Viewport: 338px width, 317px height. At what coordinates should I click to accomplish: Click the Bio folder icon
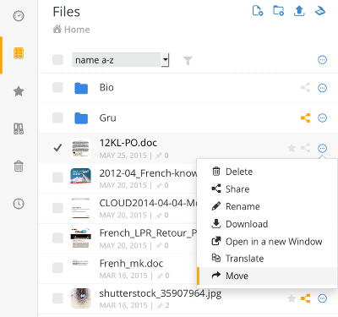pos(81,88)
